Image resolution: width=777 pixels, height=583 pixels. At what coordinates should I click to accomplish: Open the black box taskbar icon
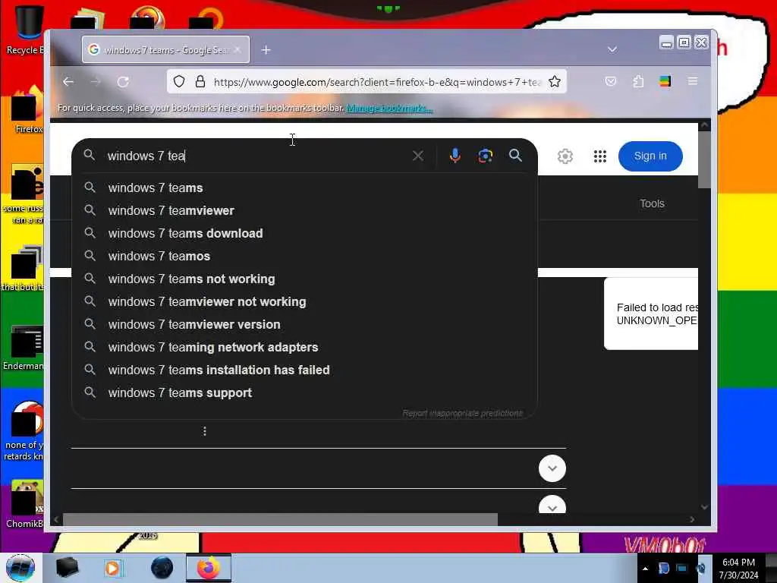pyautogui.click(x=67, y=568)
